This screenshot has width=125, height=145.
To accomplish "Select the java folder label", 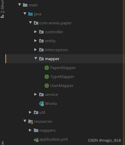I will coord(38,14).
